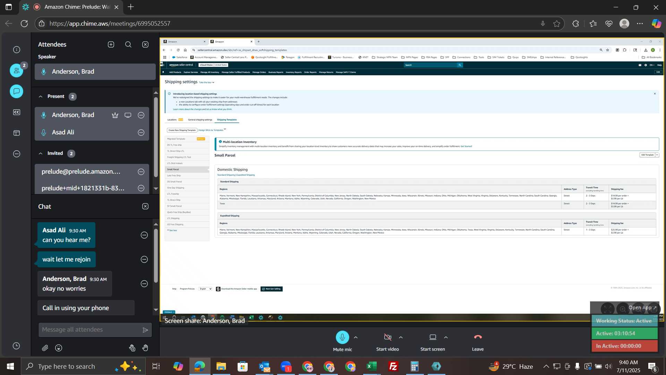Expand video options chevron
Viewport: 666px width, 375px height.
(x=401, y=337)
